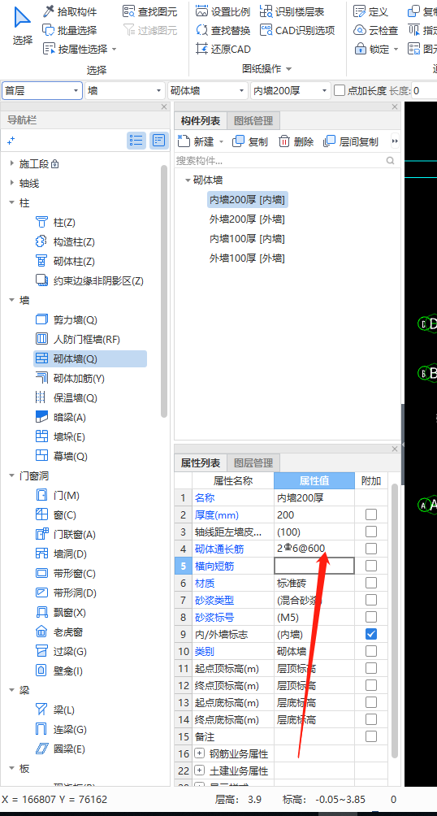The image size is (437, 816).
Task: Switch to 图纸管理 tab
Action: (x=253, y=121)
